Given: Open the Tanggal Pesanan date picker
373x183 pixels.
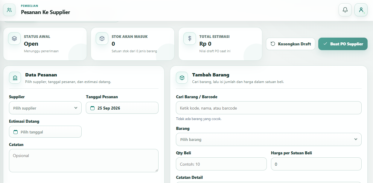Looking at the screenshot, I should click(122, 108).
